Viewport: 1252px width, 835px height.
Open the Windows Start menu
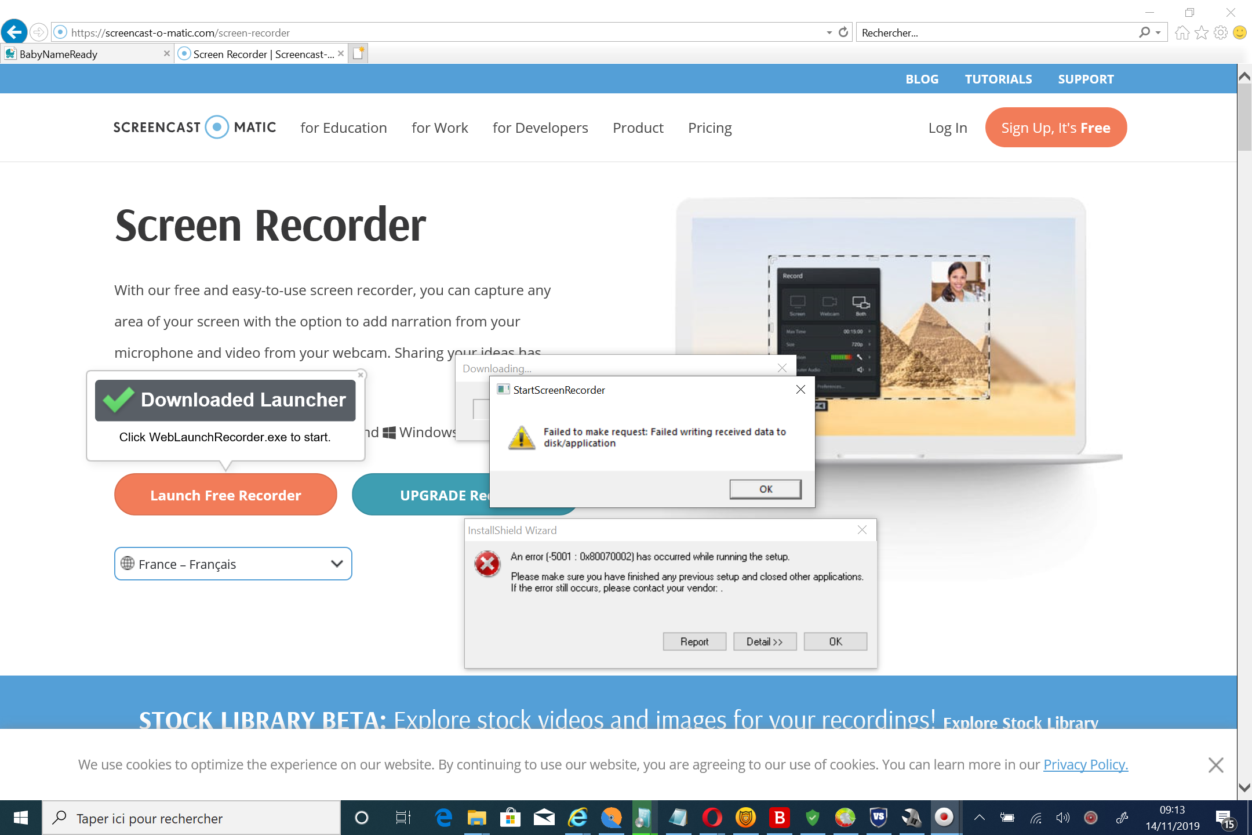click(21, 818)
